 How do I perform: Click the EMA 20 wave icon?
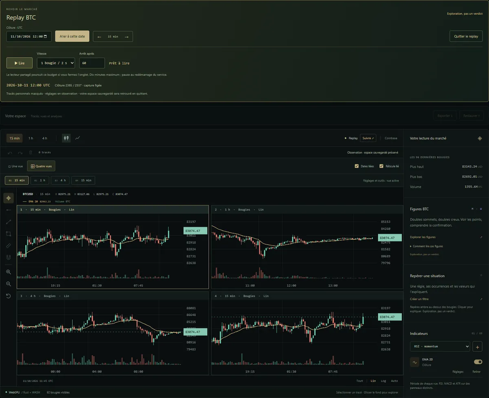pyautogui.click(x=414, y=362)
